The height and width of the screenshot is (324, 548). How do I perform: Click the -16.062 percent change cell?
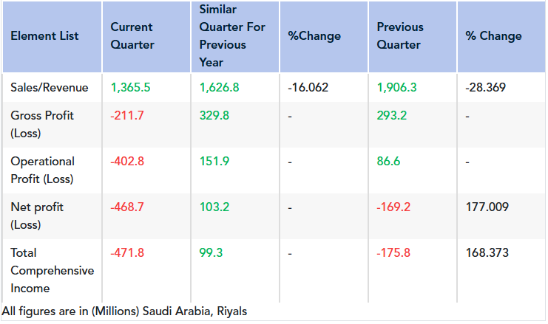pyautogui.click(x=308, y=88)
